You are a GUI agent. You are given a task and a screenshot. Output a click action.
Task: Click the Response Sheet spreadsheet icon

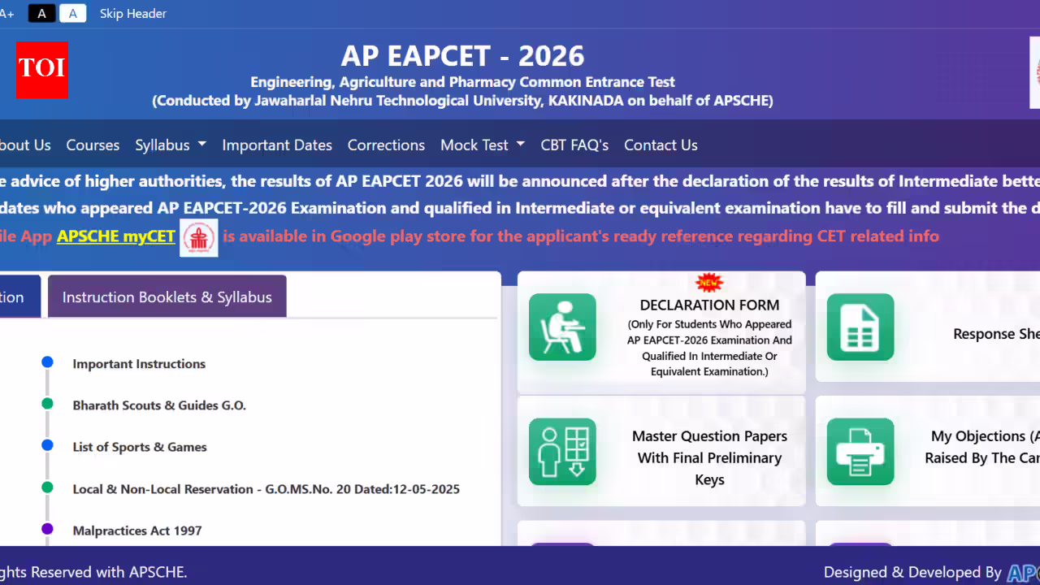[x=860, y=327]
